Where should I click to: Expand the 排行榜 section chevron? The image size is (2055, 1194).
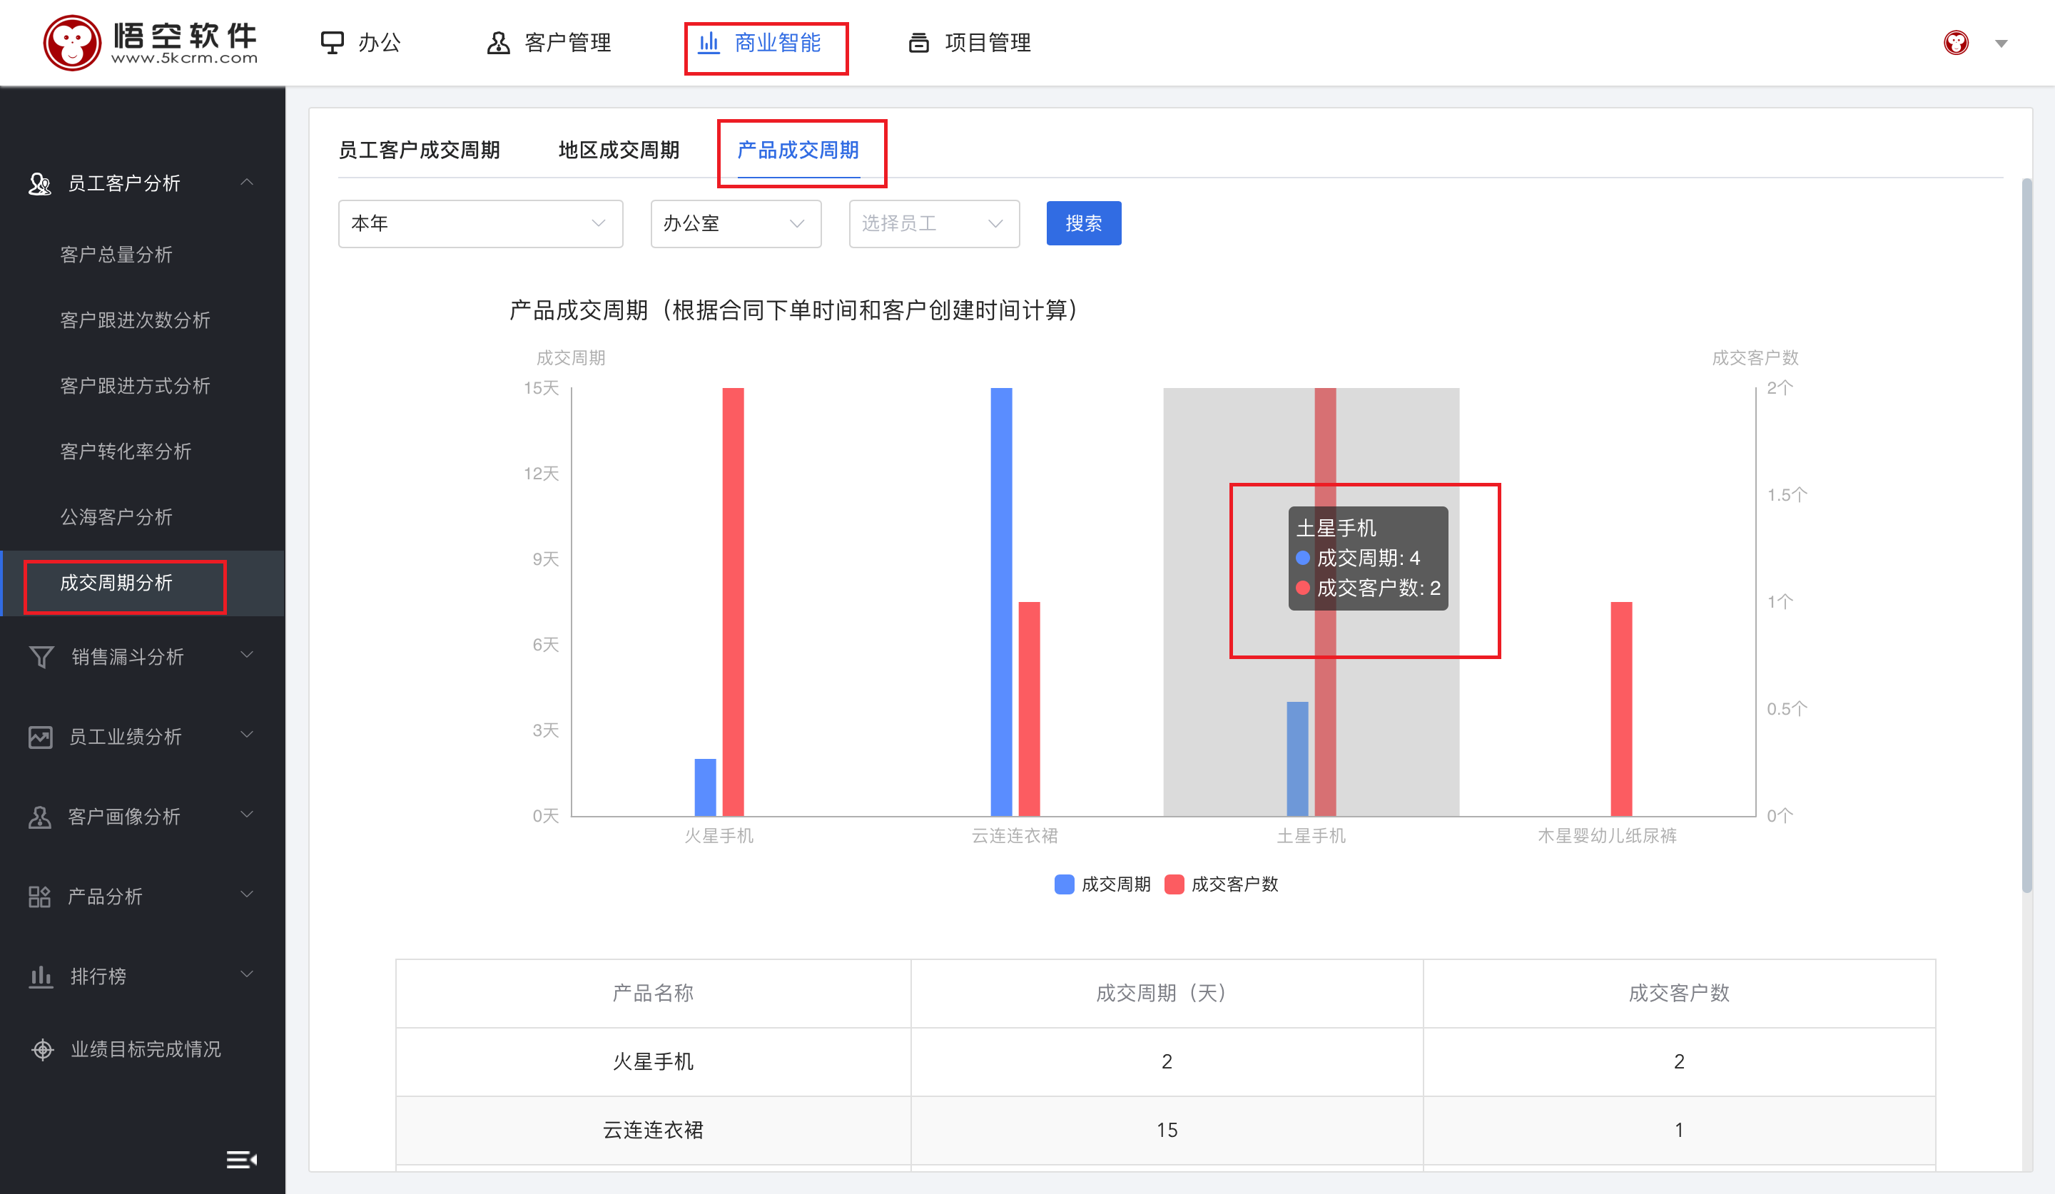(x=247, y=974)
